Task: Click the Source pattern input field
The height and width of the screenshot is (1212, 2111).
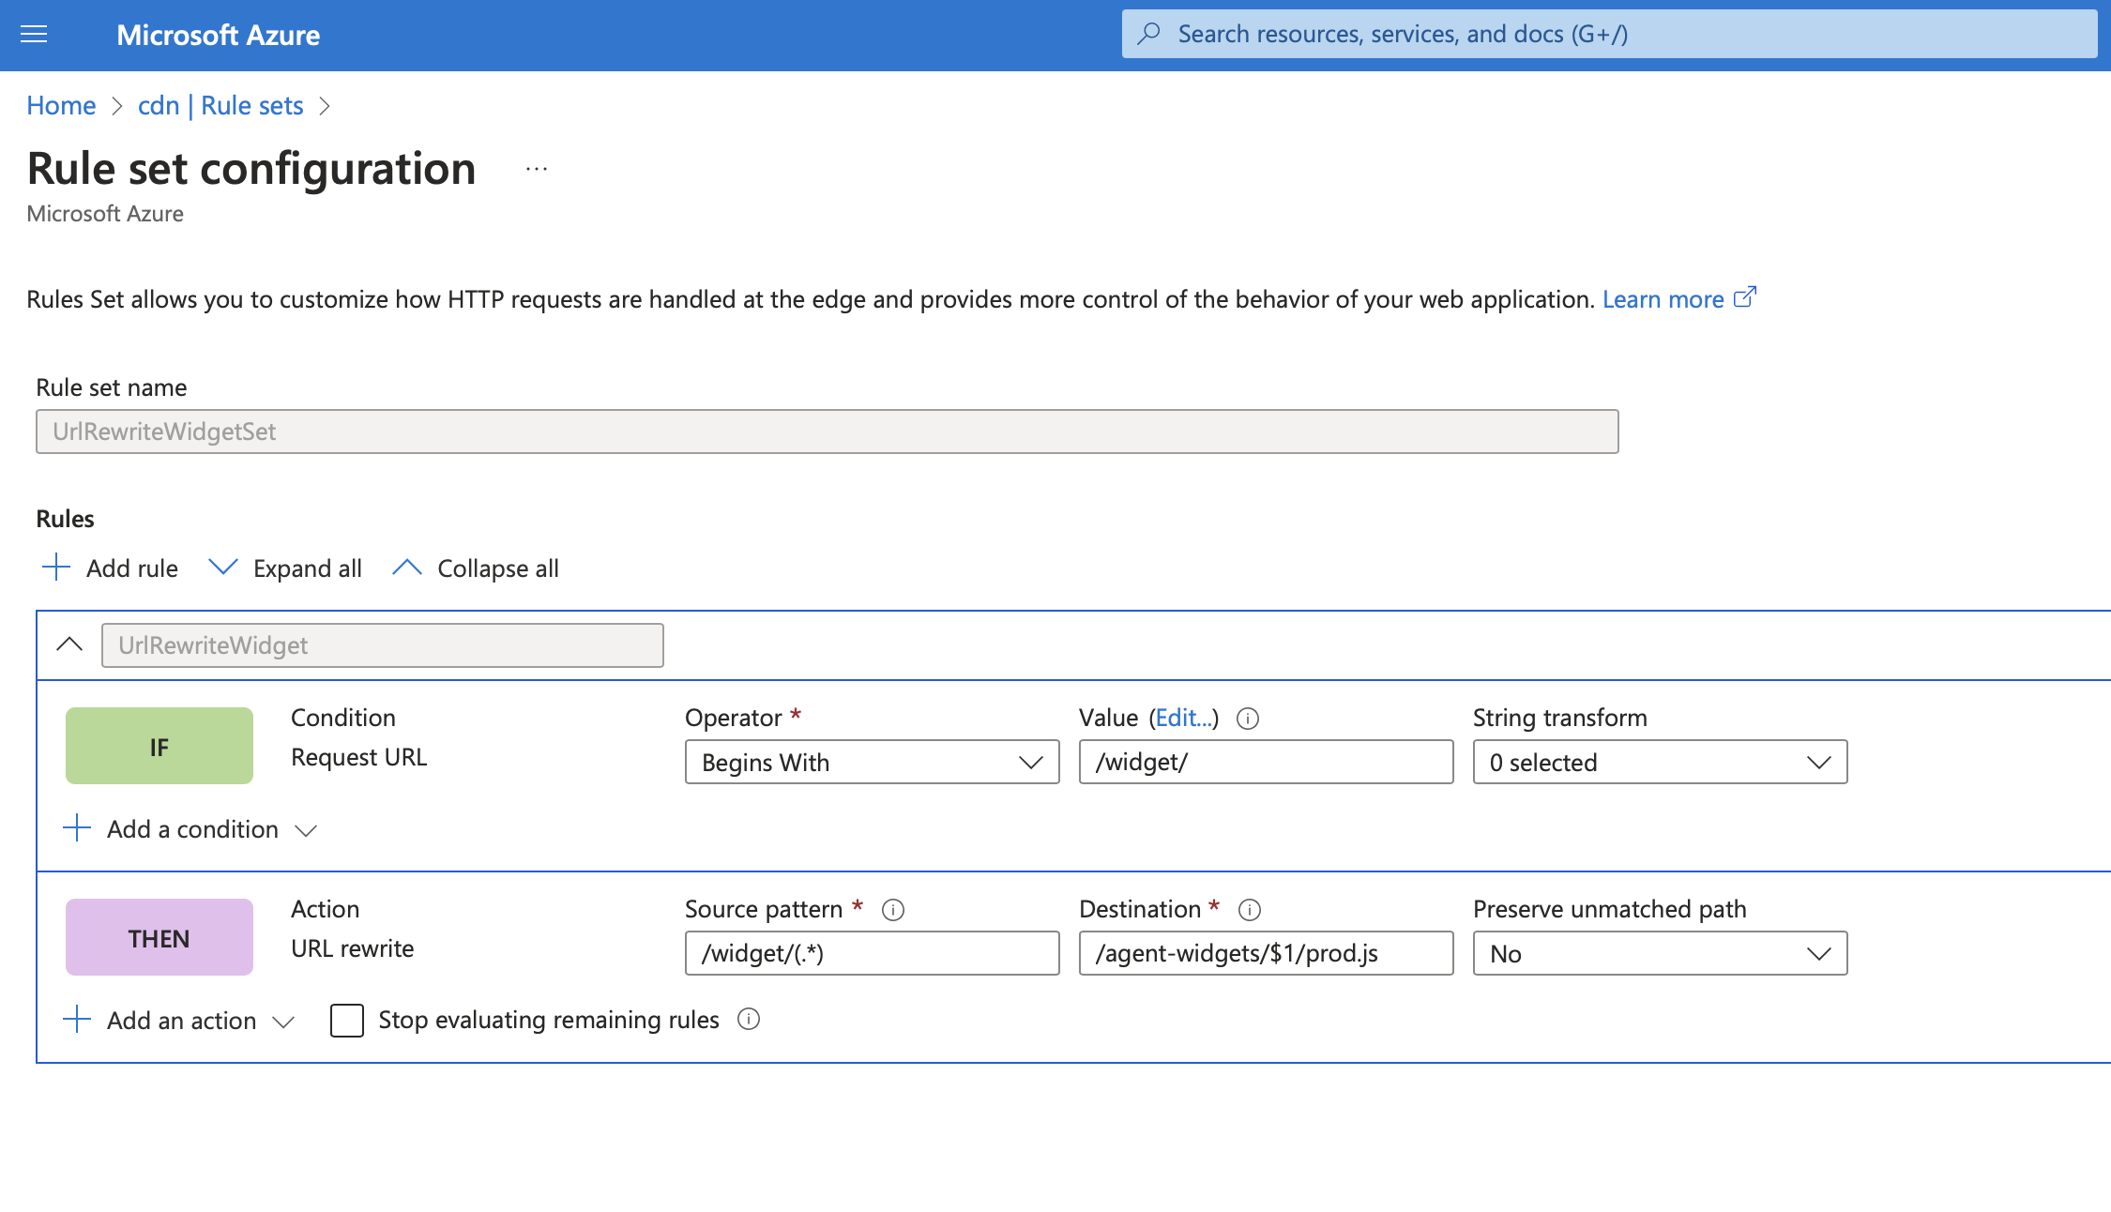Action: pyautogui.click(x=872, y=953)
